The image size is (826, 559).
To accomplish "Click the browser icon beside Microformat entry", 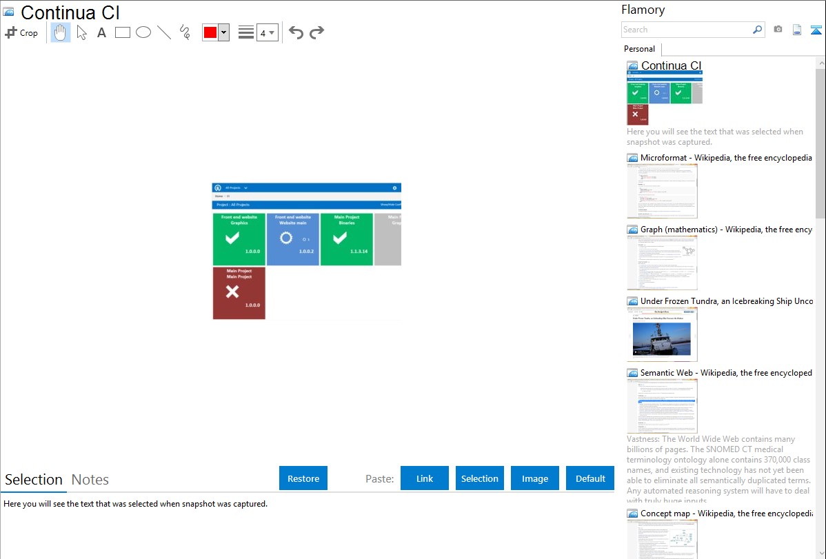I will (x=633, y=158).
